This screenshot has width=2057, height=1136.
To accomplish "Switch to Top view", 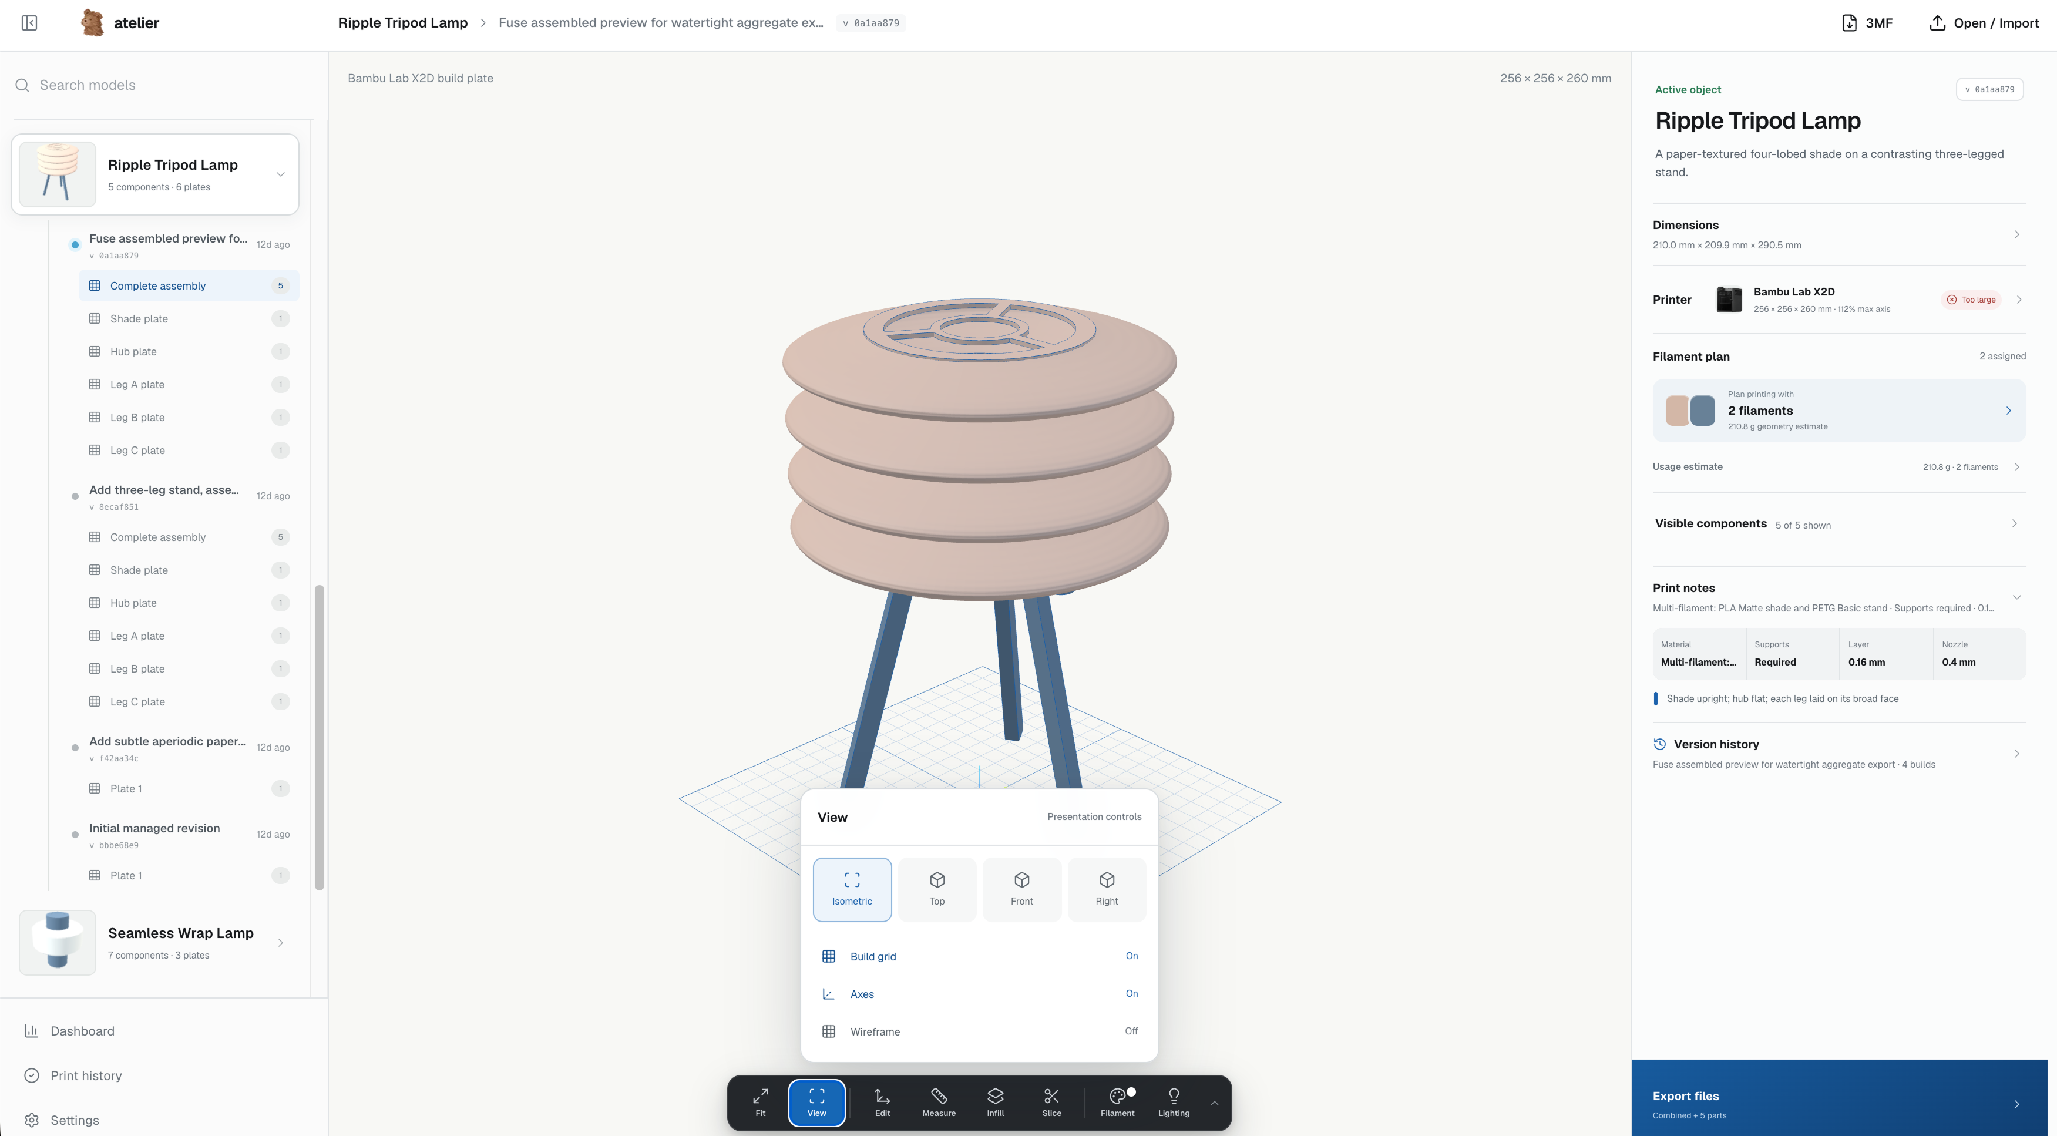I will click(x=937, y=889).
